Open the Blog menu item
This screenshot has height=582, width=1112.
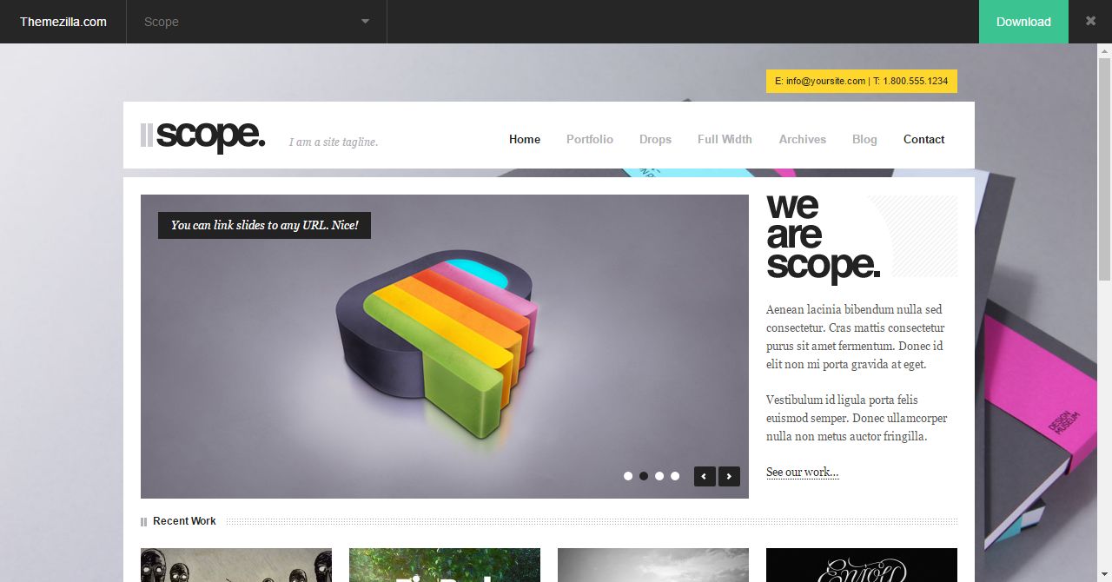864,139
